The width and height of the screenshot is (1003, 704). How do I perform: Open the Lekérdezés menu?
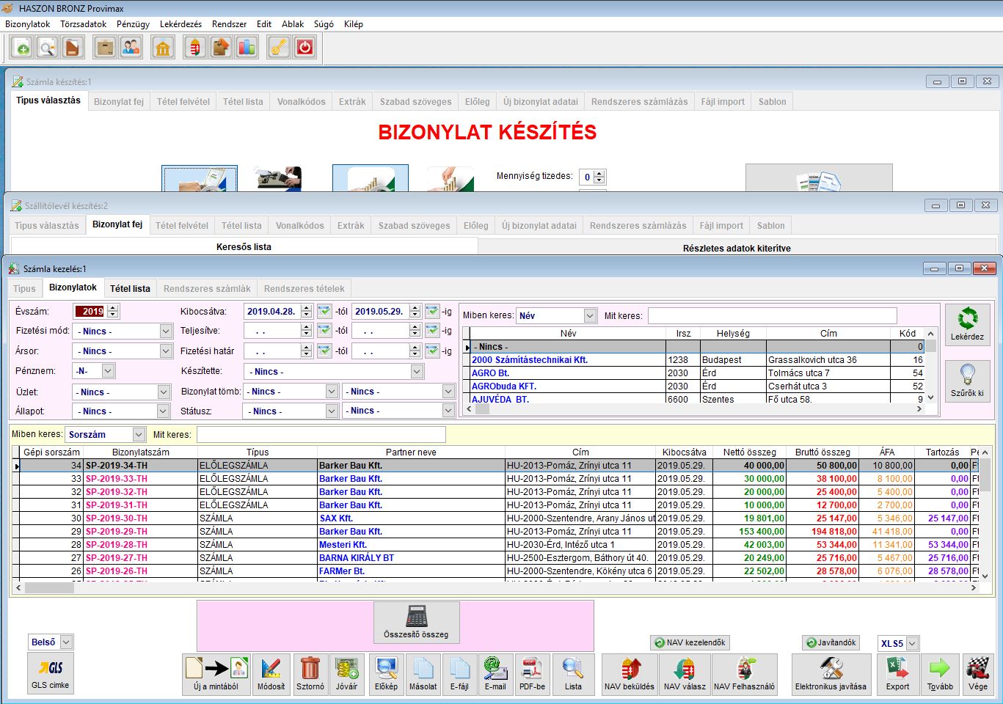180,24
